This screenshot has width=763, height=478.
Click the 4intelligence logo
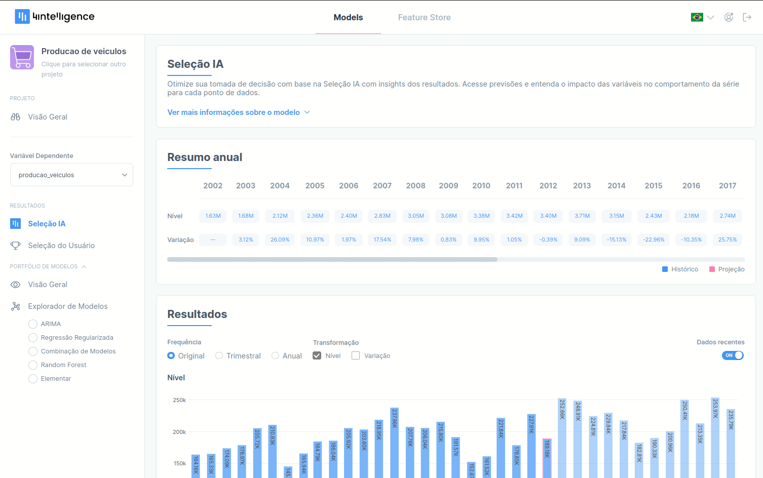click(x=55, y=17)
